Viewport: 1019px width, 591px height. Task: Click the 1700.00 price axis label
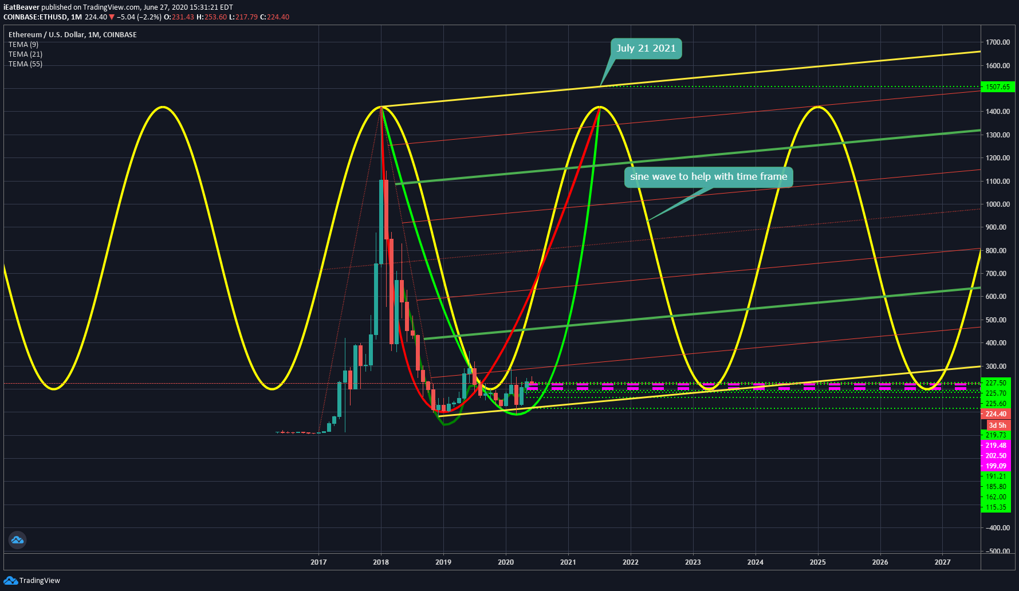point(998,42)
